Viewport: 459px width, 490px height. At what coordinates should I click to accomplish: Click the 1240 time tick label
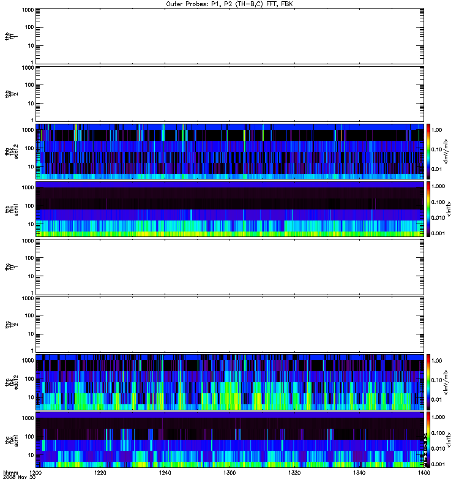coord(165,472)
